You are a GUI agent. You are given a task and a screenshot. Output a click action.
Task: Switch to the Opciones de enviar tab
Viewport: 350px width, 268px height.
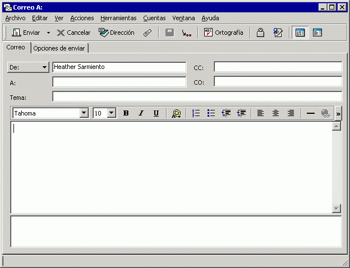pos(59,48)
